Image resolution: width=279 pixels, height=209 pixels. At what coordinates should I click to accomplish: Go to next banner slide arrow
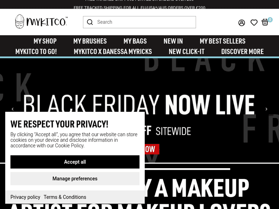266,109
